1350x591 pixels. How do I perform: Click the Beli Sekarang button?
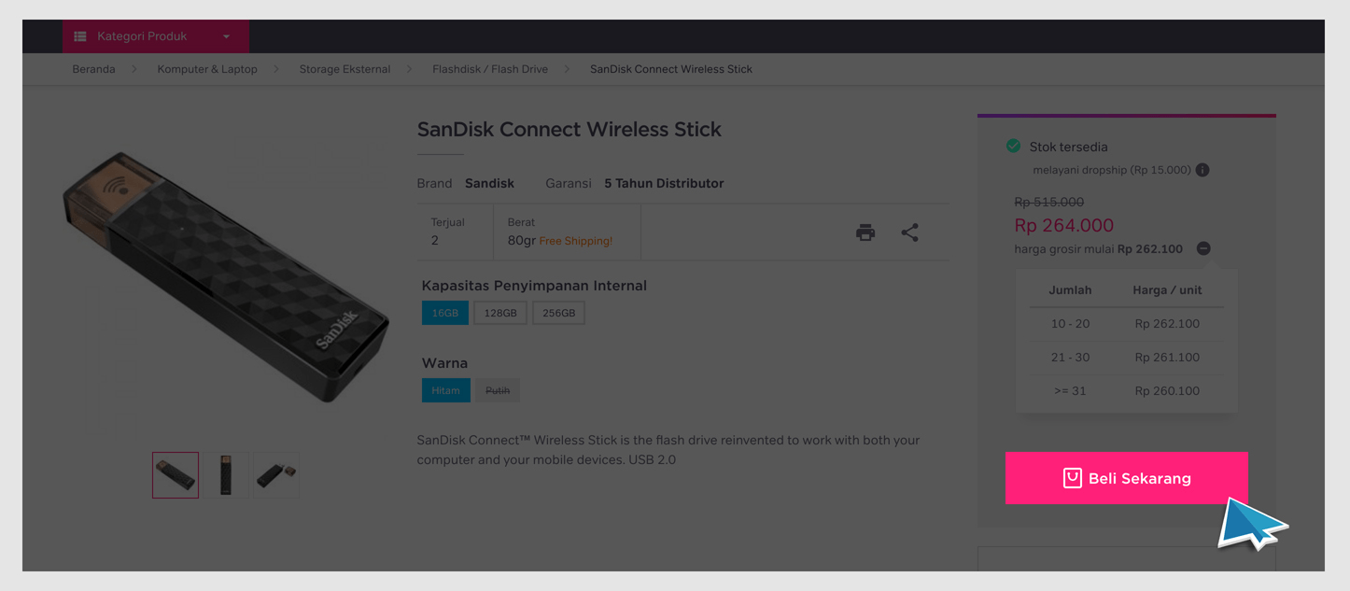(x=1127, y=478)
